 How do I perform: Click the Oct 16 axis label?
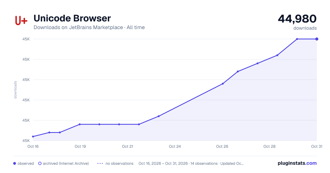[33, 146]
